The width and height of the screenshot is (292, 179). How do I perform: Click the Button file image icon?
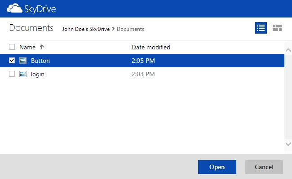pos(23,61)
